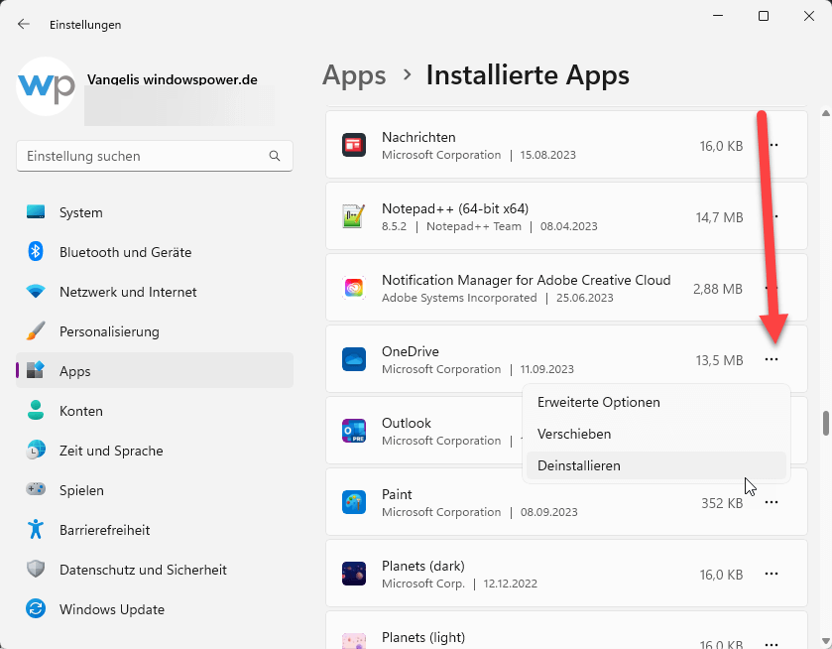Open Windows Update icon
Image resolution: width=832 pixels, height=649 pixels.
pyautogui.click(x=36, y=608)
